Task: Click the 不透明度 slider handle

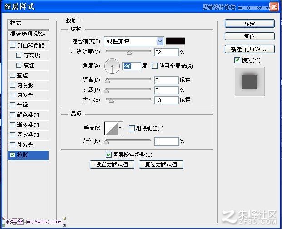Action: click(129, 53)
